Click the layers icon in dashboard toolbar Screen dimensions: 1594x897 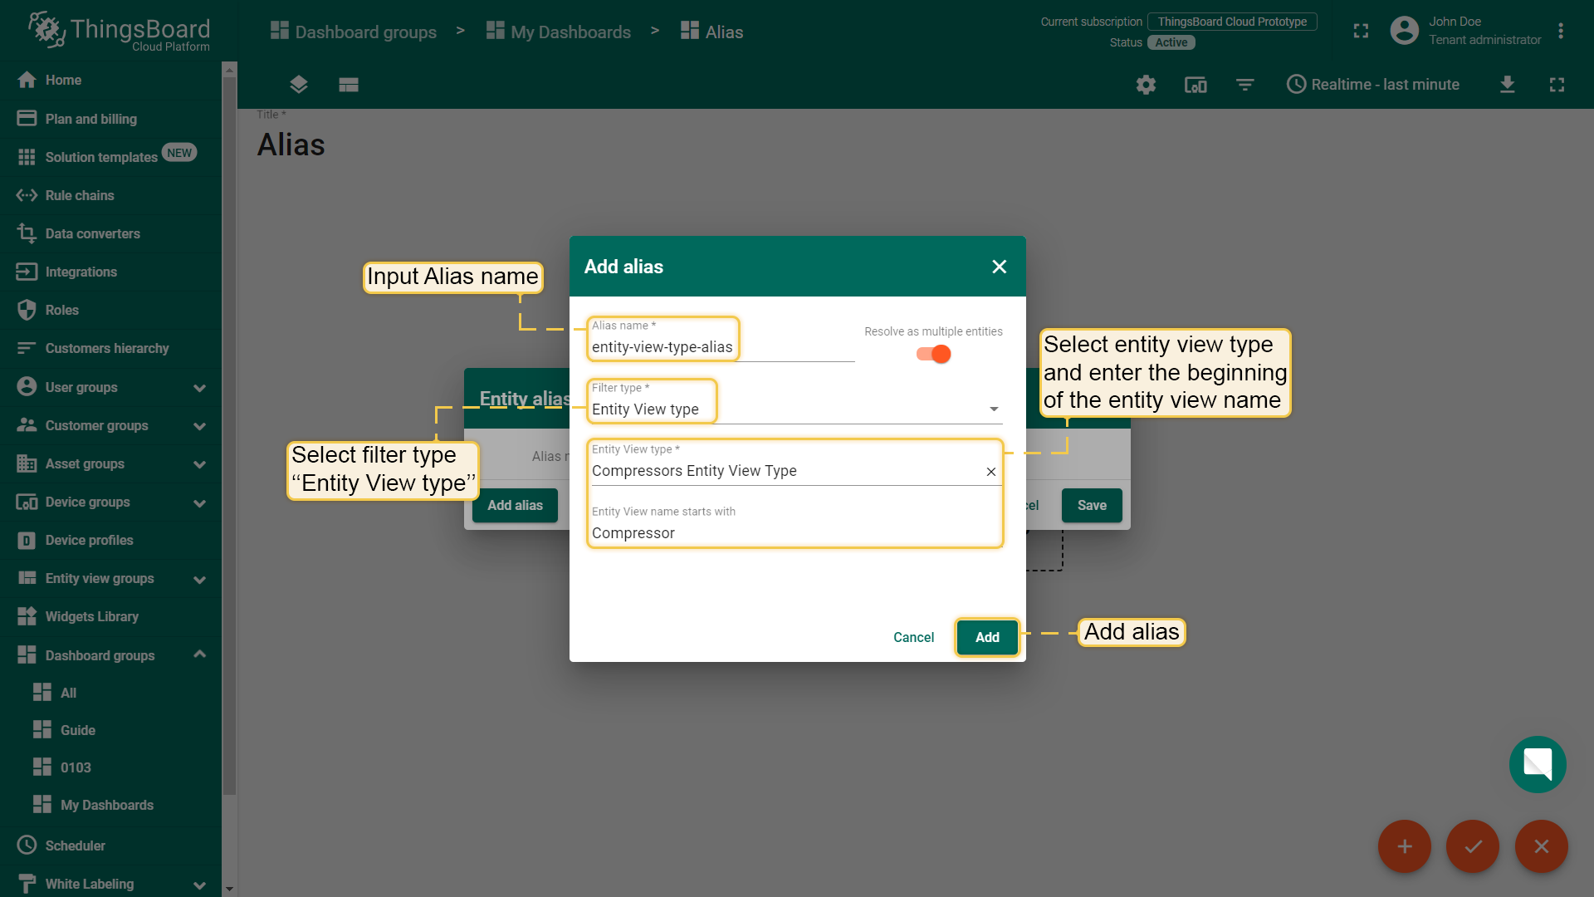[x=299, y=85]
